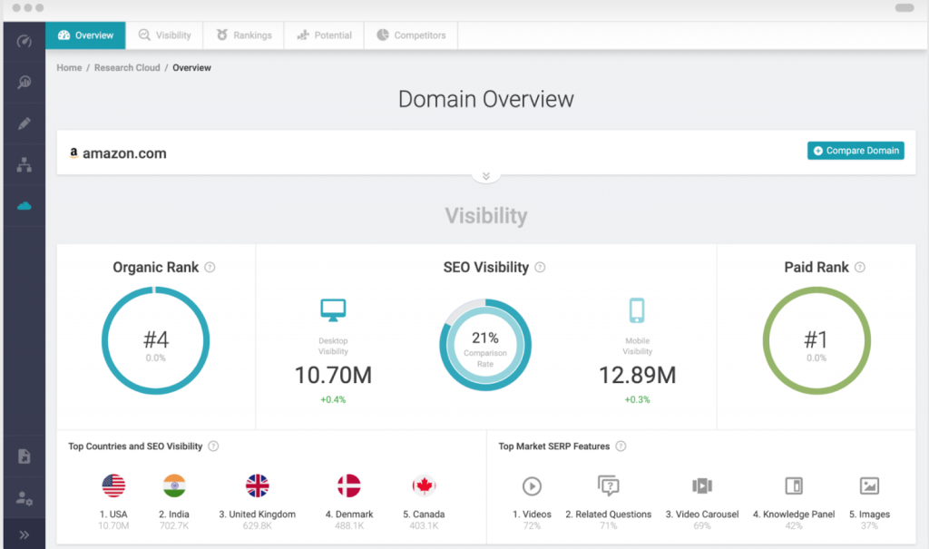Select the USA flag icon

[x=113, y=486]
